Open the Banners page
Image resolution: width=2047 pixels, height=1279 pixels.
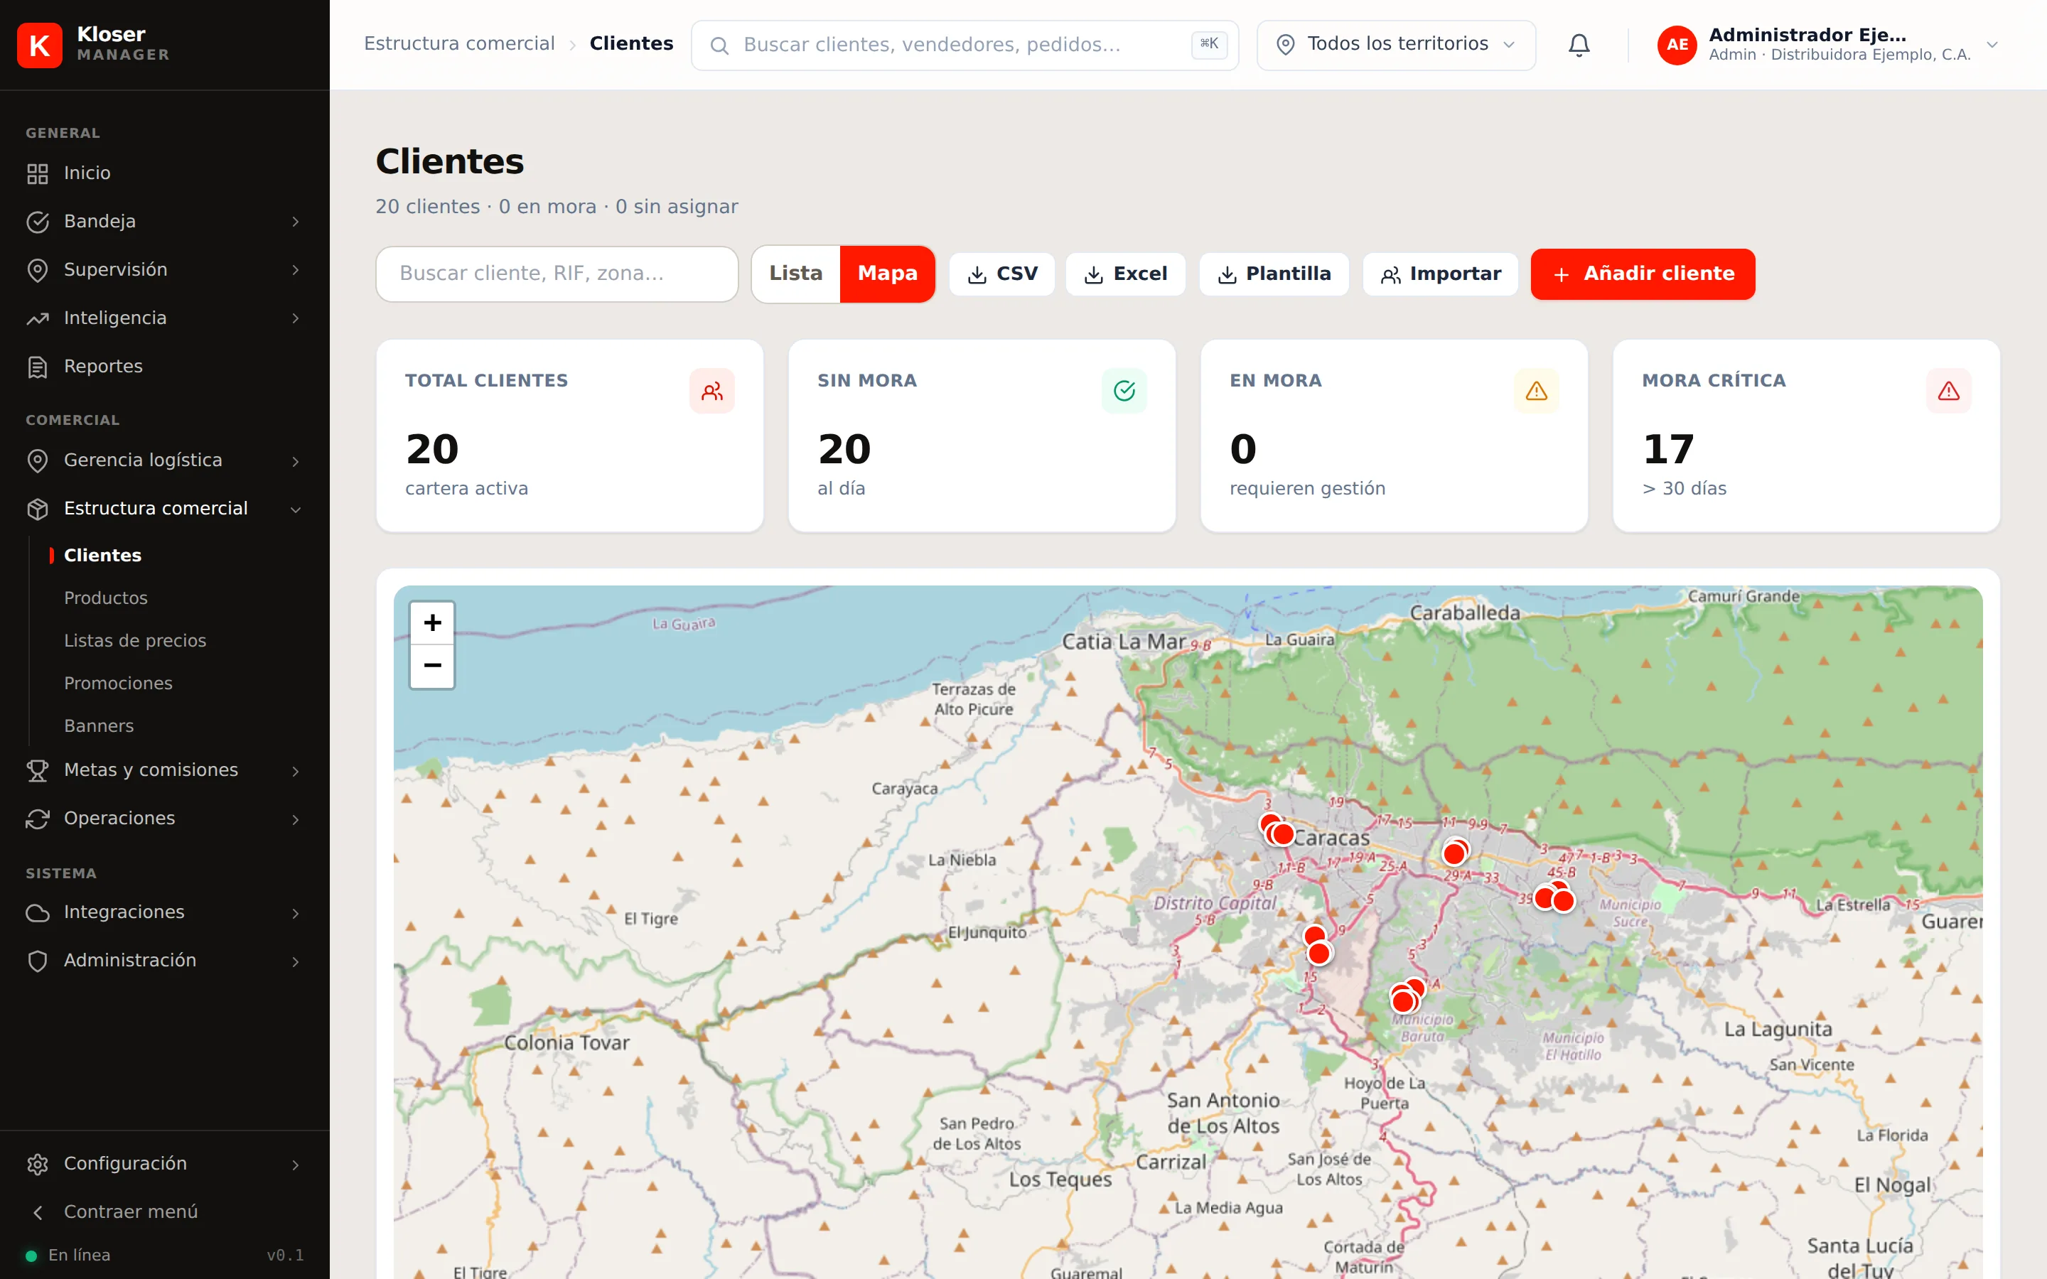99,725
